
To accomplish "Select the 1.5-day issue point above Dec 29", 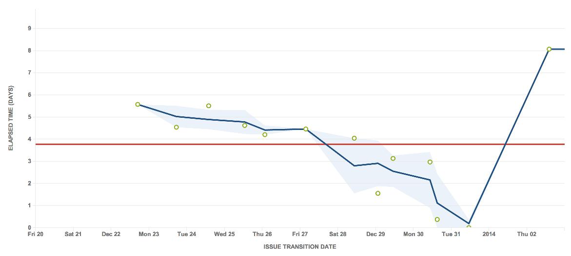I will [378, 193].
